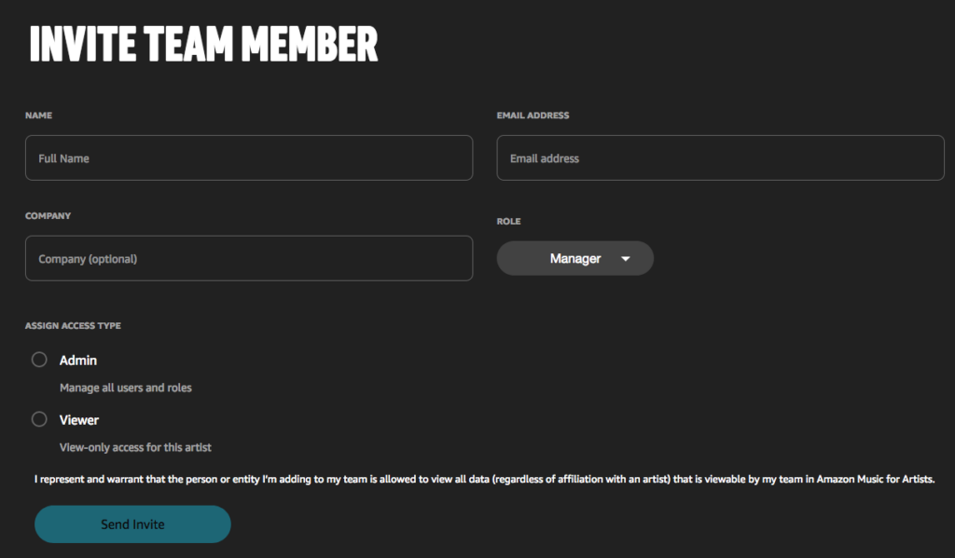Click the Full Name input field
The width and height of the screenshot is (955, 558).
pyautogui.click(x=248, y=157)
